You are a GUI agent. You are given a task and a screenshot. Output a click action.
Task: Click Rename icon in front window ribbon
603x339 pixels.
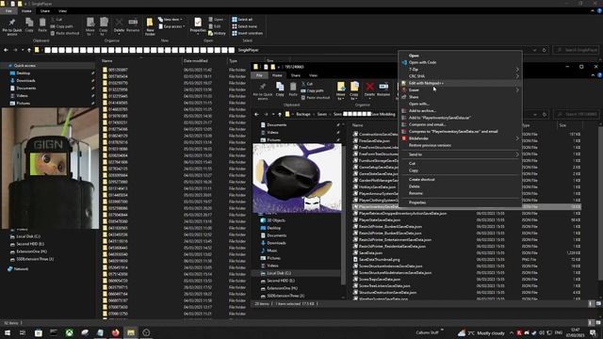[x=383, y=89]
